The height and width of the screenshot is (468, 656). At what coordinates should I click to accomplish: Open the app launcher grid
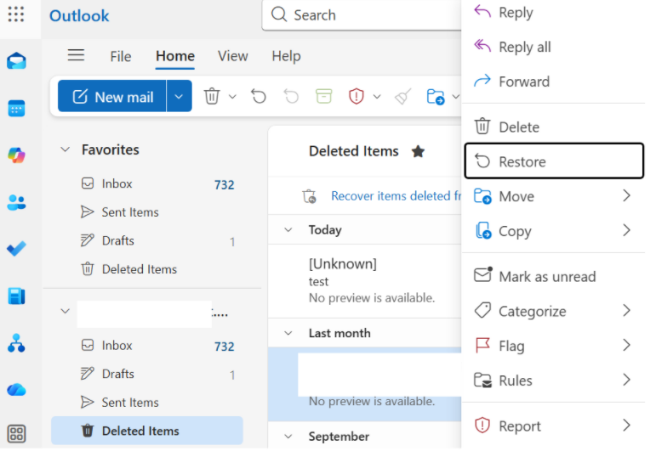(16, 14)
